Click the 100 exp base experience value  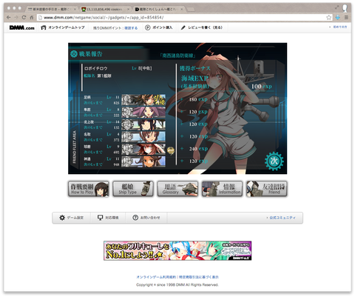[261, 86]
